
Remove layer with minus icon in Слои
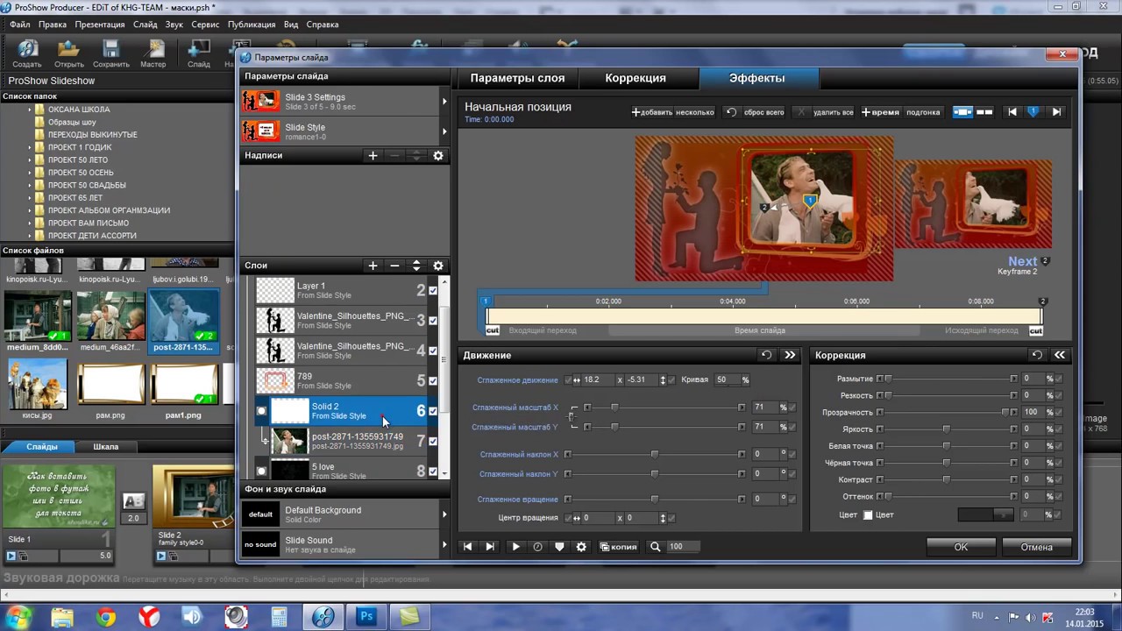click(394, 266)
